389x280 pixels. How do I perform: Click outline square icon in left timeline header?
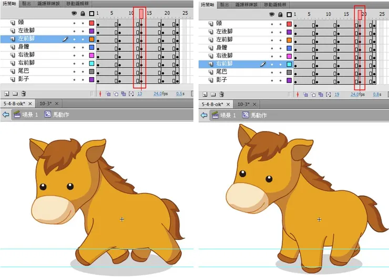pyautogui.click(x=91, y=13)
